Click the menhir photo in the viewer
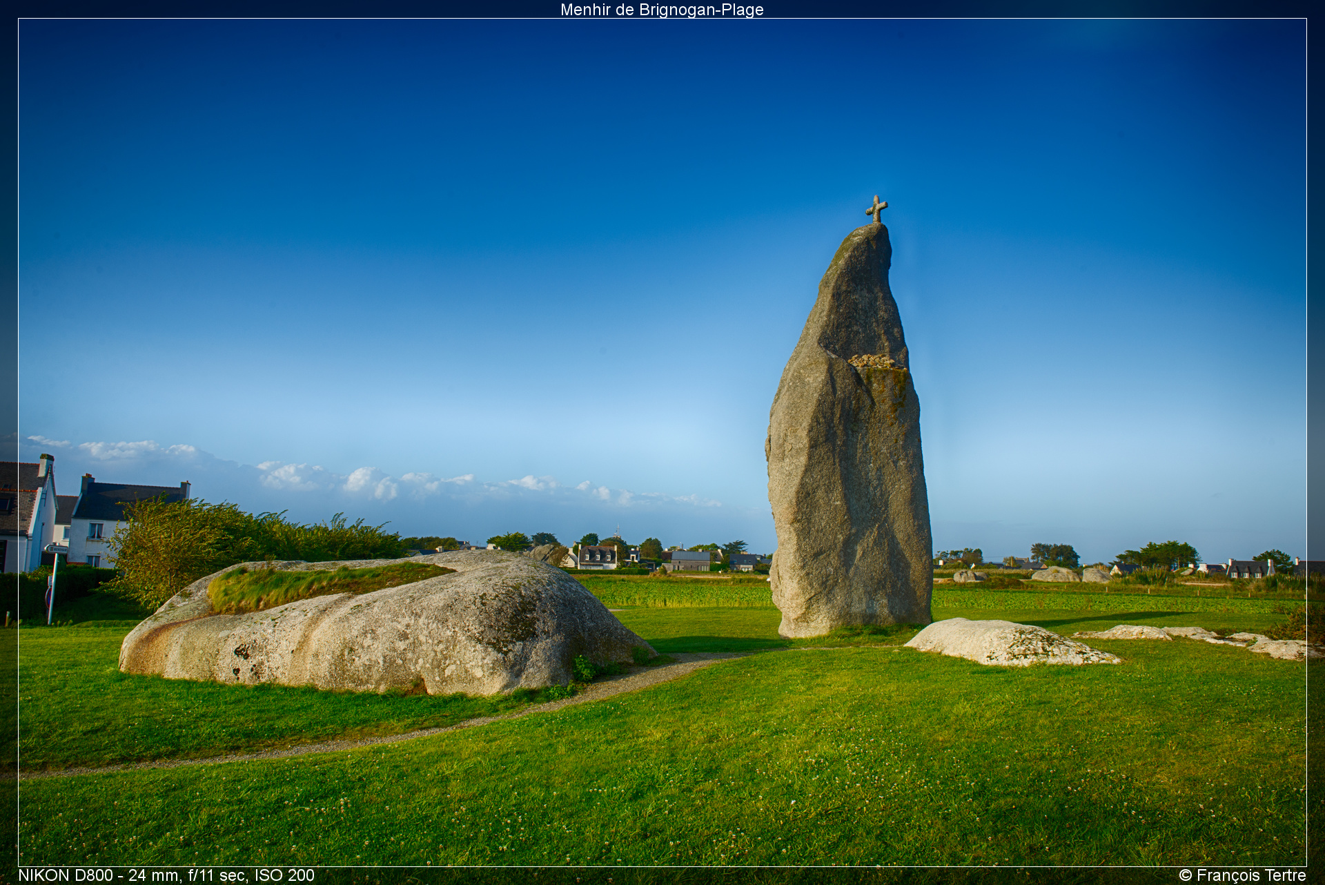Viewport: 1325px width, 885px height. tap(662, 442)
